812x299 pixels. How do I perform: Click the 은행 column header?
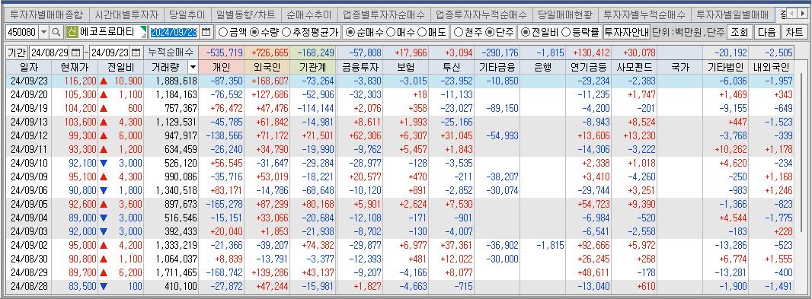(x=542, y=67)
